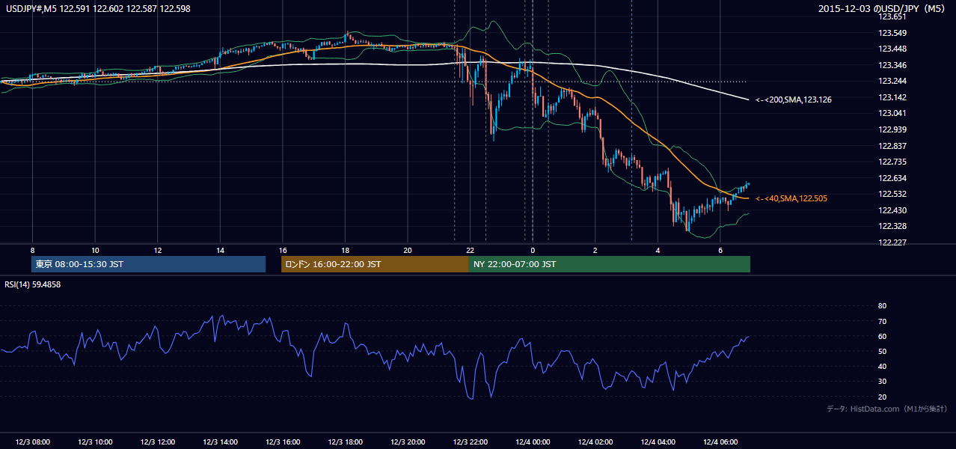Click the RSI 70 level label
956x449 pixels.
click(882, 321)
